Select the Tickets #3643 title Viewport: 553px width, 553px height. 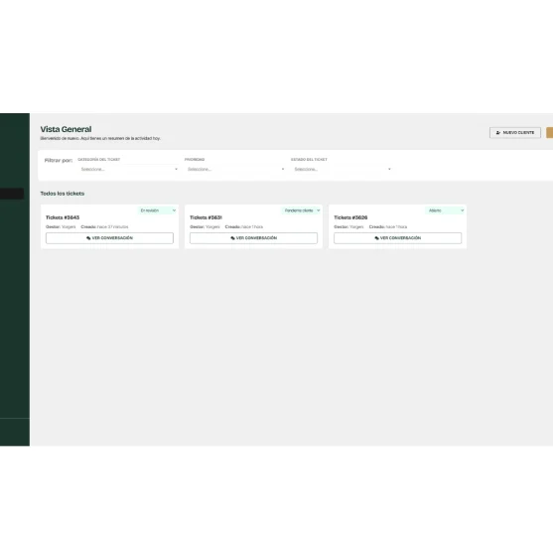(63, 217)
